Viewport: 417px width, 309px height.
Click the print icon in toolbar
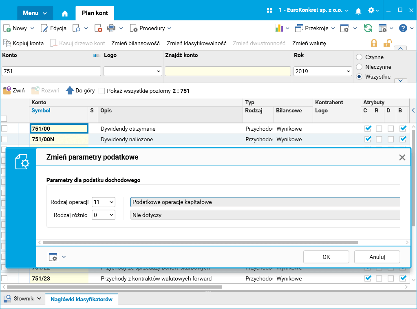pyautogui.click(x=111, y=28)
